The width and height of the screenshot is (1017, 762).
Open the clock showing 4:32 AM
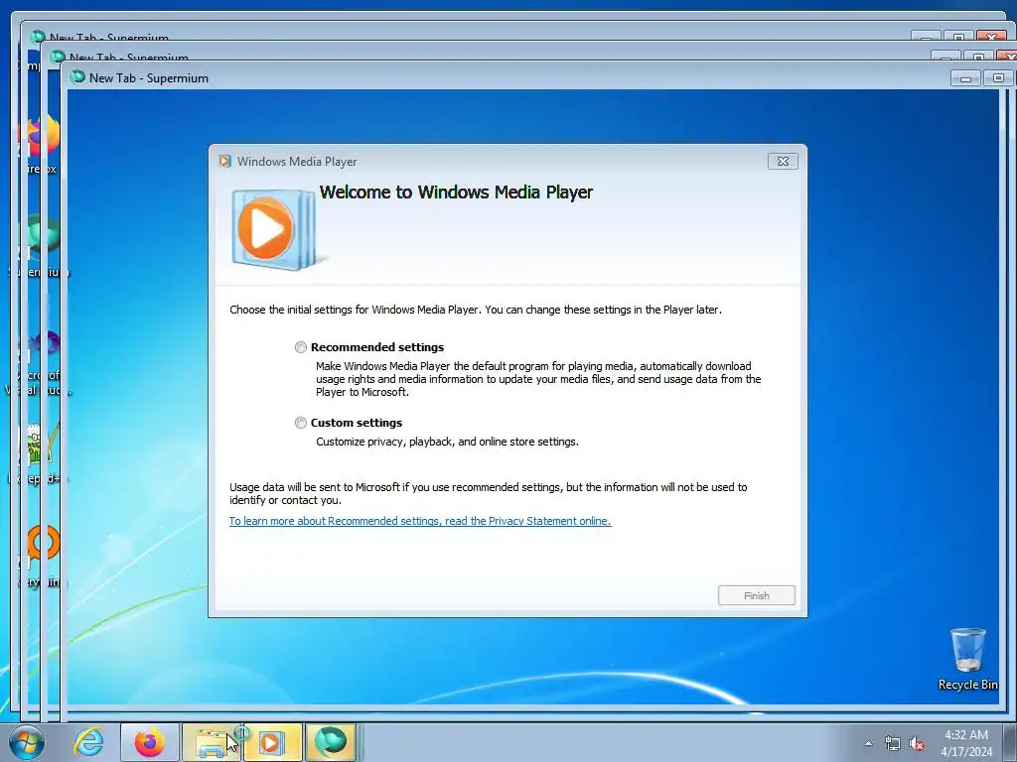[966, 743]
